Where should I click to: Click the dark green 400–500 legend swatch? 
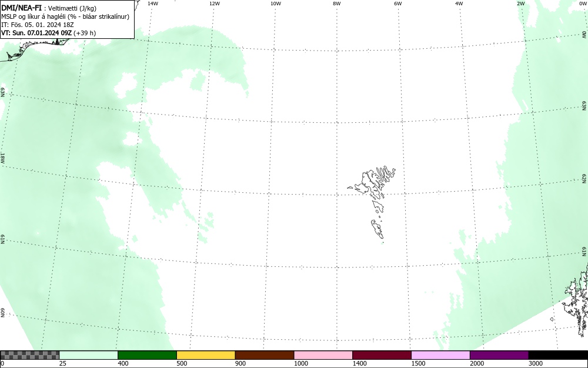point(147,355)
